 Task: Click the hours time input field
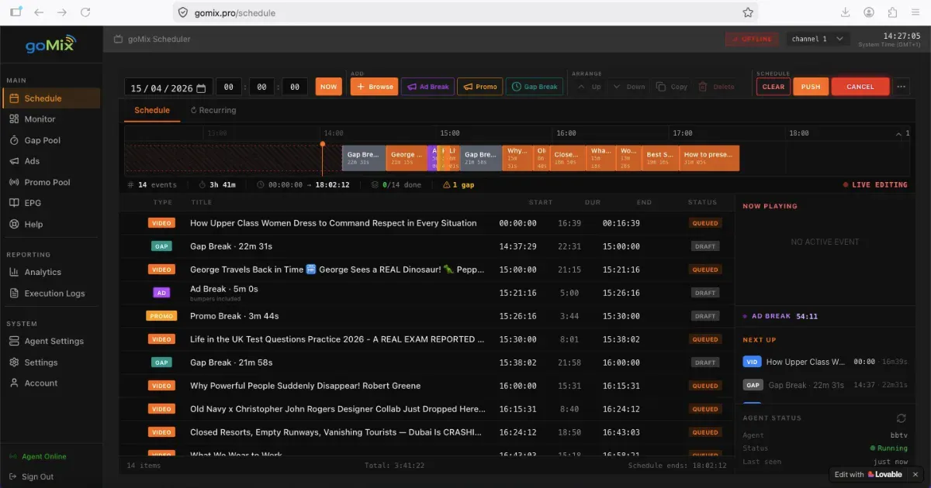tap(228, 87)
